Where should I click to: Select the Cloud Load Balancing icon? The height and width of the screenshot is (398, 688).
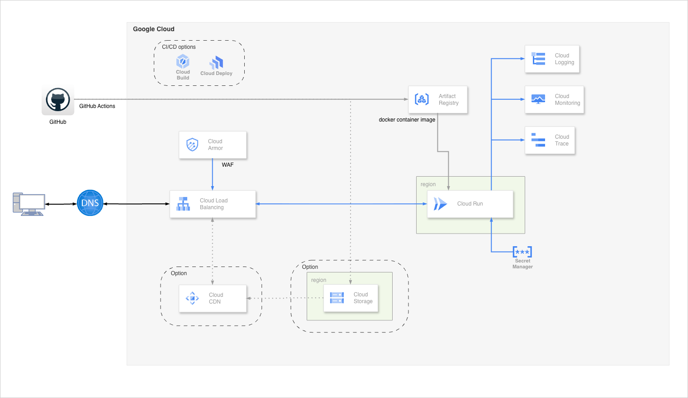coord(183,204)
